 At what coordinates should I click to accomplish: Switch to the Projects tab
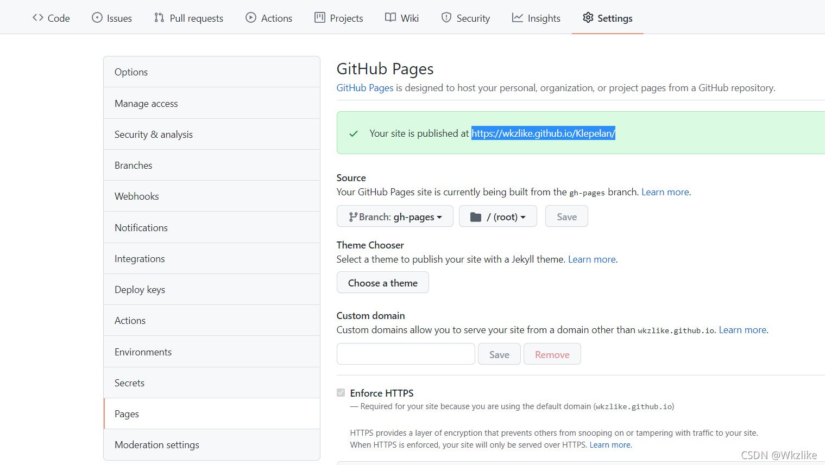coord(339,18)
